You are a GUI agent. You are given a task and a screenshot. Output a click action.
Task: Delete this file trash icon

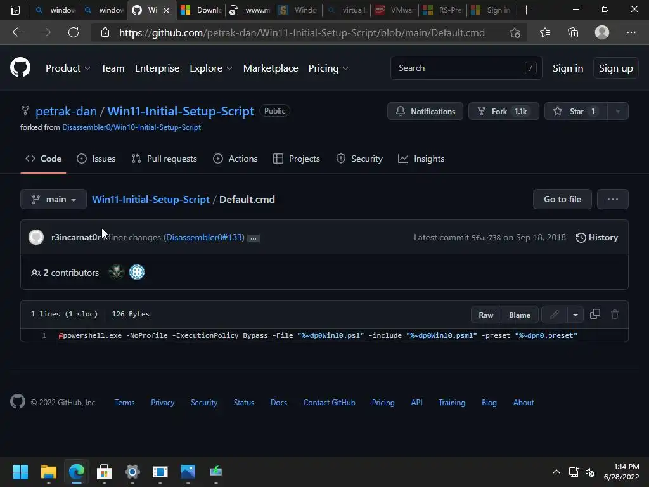[x=615, y=315]
